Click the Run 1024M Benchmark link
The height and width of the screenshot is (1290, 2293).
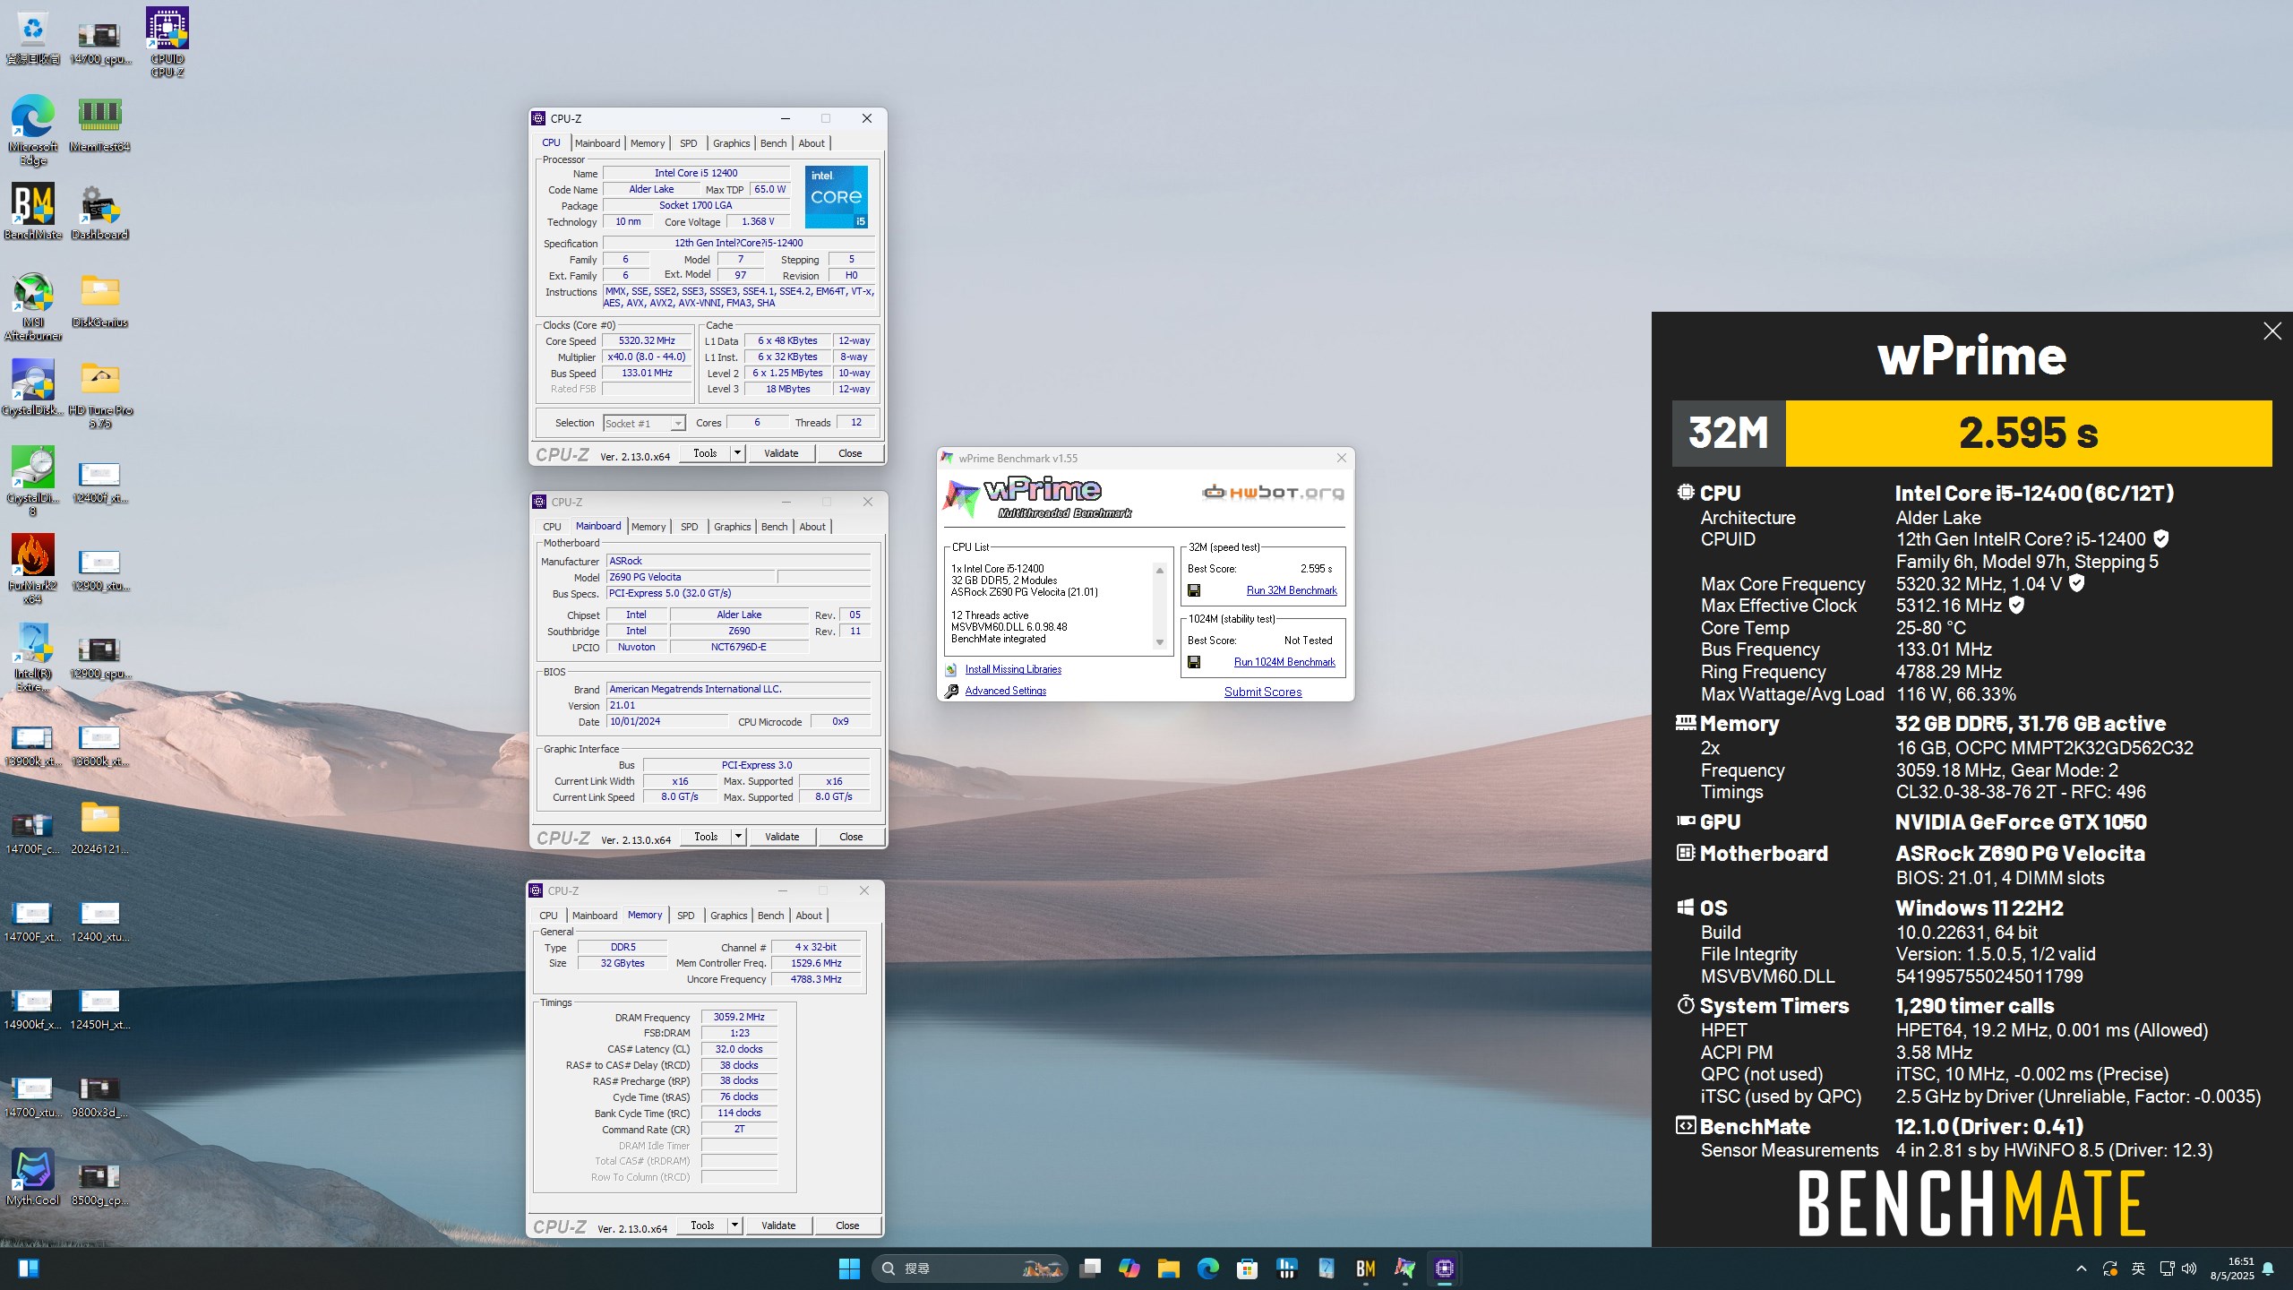click(1284, 662)
